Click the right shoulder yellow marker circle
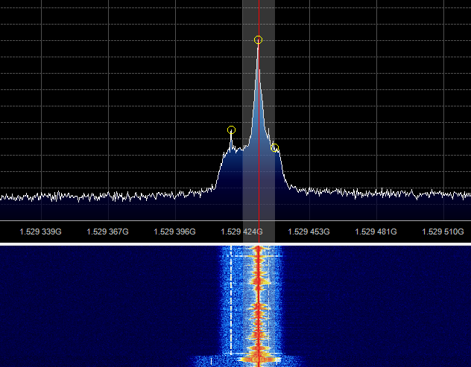This screenshot has width=471, height=367. pos(274,147)
